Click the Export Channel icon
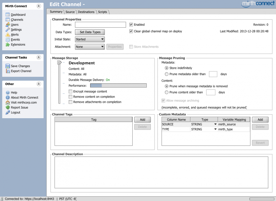The width and height of the screenshot is (276, 201). point(8,71)
